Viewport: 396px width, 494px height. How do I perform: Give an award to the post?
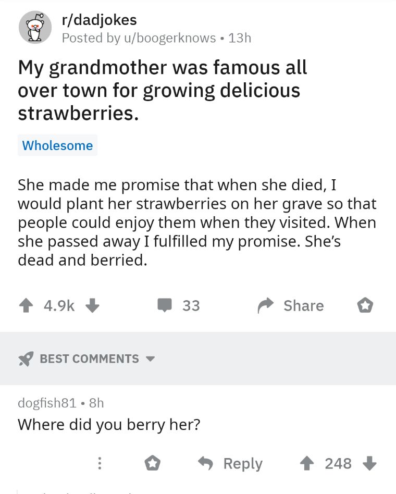pyautogui.click(x=365, y=306)
